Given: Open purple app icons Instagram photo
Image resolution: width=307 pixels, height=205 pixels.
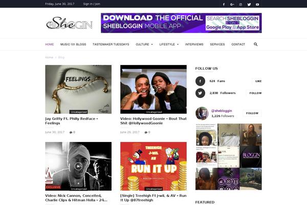Looking at the screenshot, I should [229, 179].
